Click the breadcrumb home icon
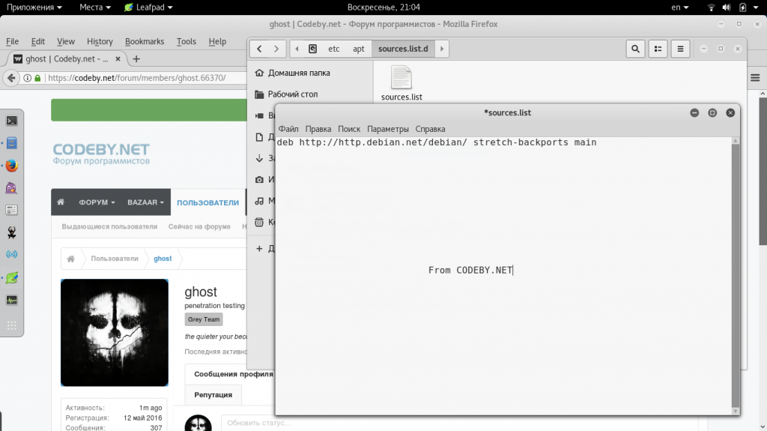Image resolution: width=767 pixels, height=431 pixels. coord(71,259)
